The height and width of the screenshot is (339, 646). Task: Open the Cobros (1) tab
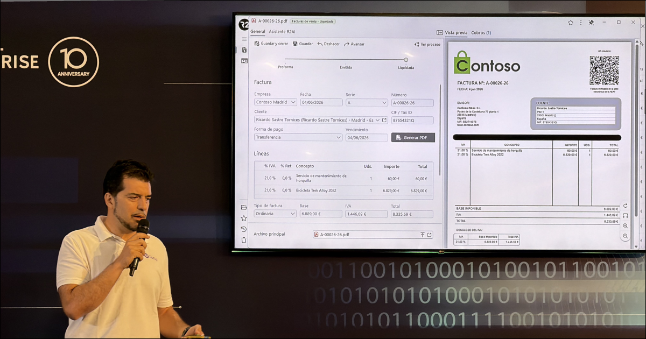click(481, 33)
